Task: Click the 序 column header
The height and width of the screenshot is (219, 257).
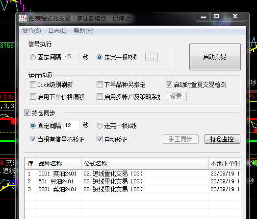Action: 30,163
